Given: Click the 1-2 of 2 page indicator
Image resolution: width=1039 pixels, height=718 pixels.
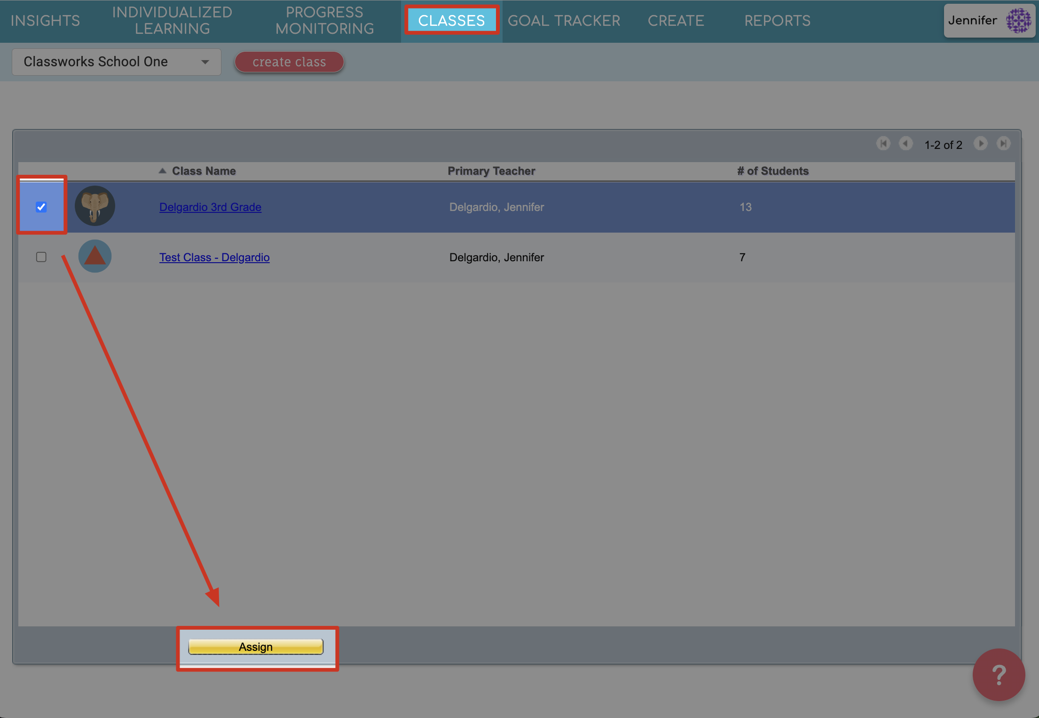Looking at the screenshot, I should (943, 145).
